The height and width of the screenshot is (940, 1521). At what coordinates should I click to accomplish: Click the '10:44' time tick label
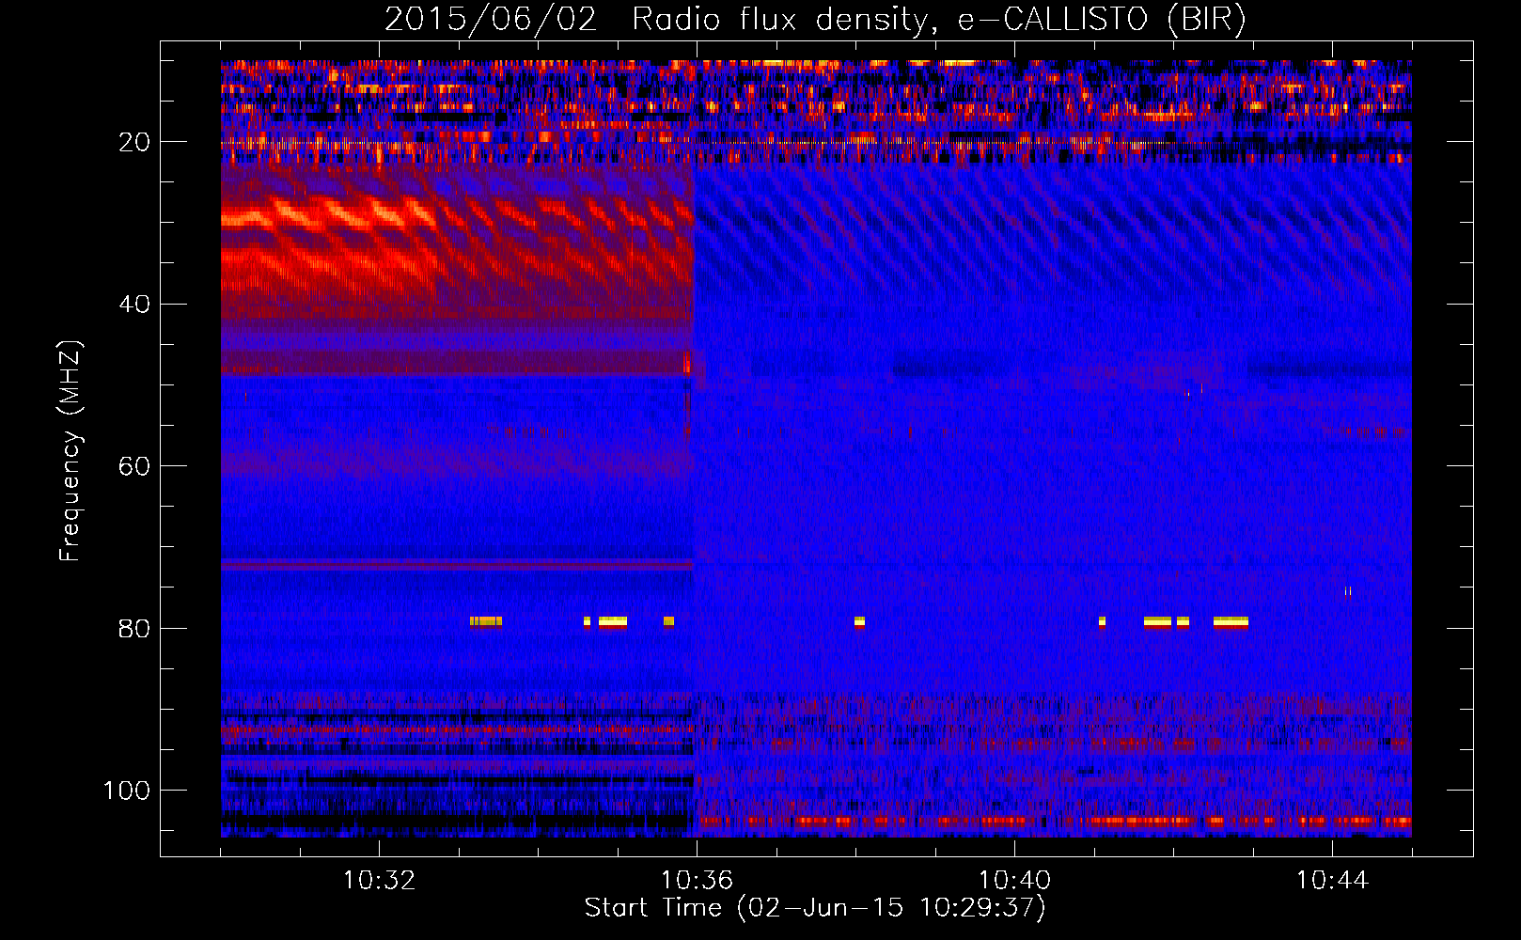[x=1332, y=881]
